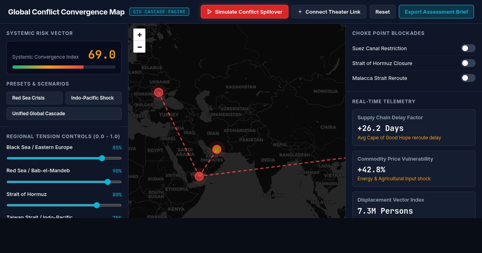This screenshot has height=253, width=482.
Task: Click the 69.0 convergence index value
Action: coord(102,55)
